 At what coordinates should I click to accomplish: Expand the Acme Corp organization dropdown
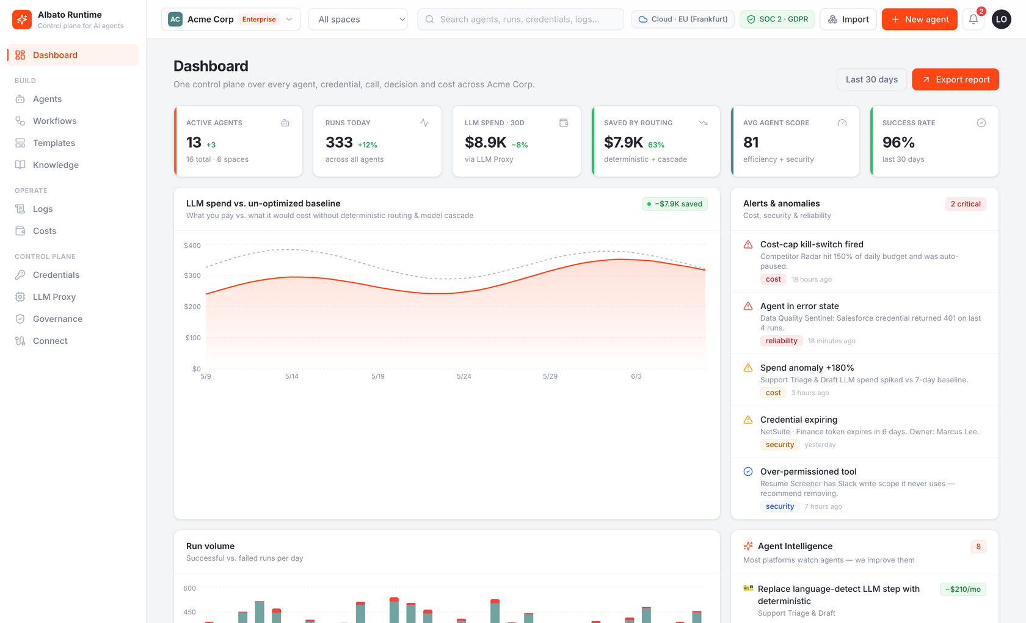tap(231, 20)
